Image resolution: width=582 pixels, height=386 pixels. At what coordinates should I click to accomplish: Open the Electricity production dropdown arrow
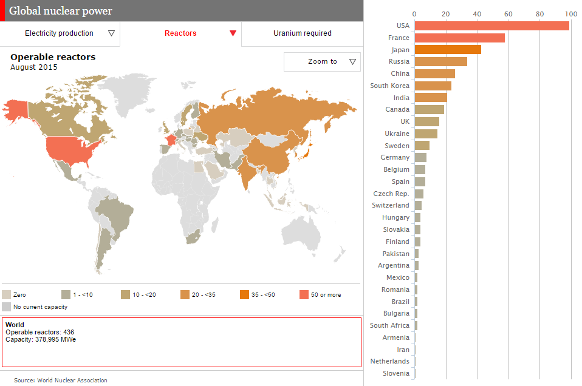(111, 33)
